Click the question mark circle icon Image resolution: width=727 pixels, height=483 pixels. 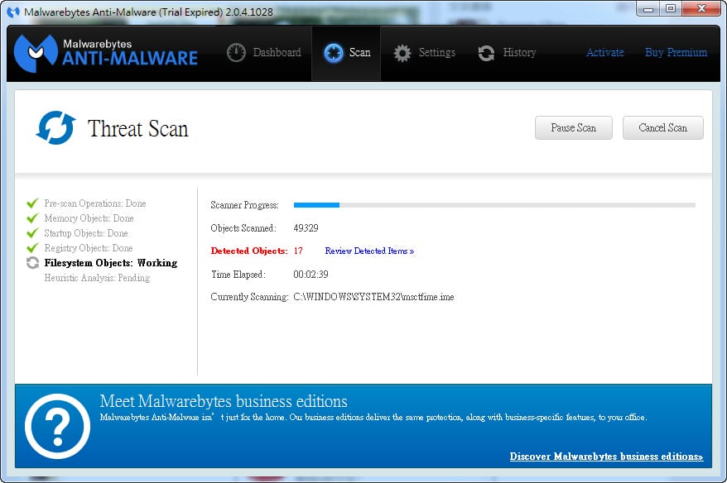point(57,426)
